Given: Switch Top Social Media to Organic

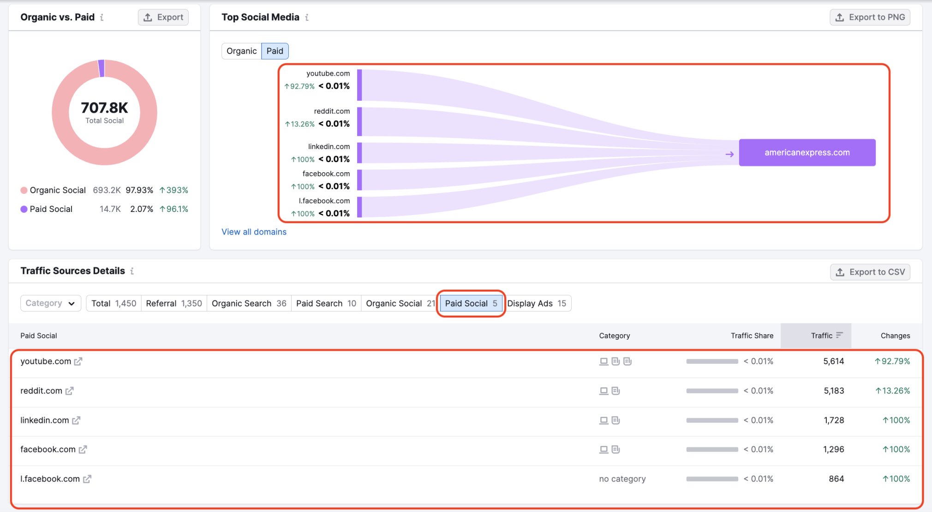Looking at the screenshot, I should 241,51.
